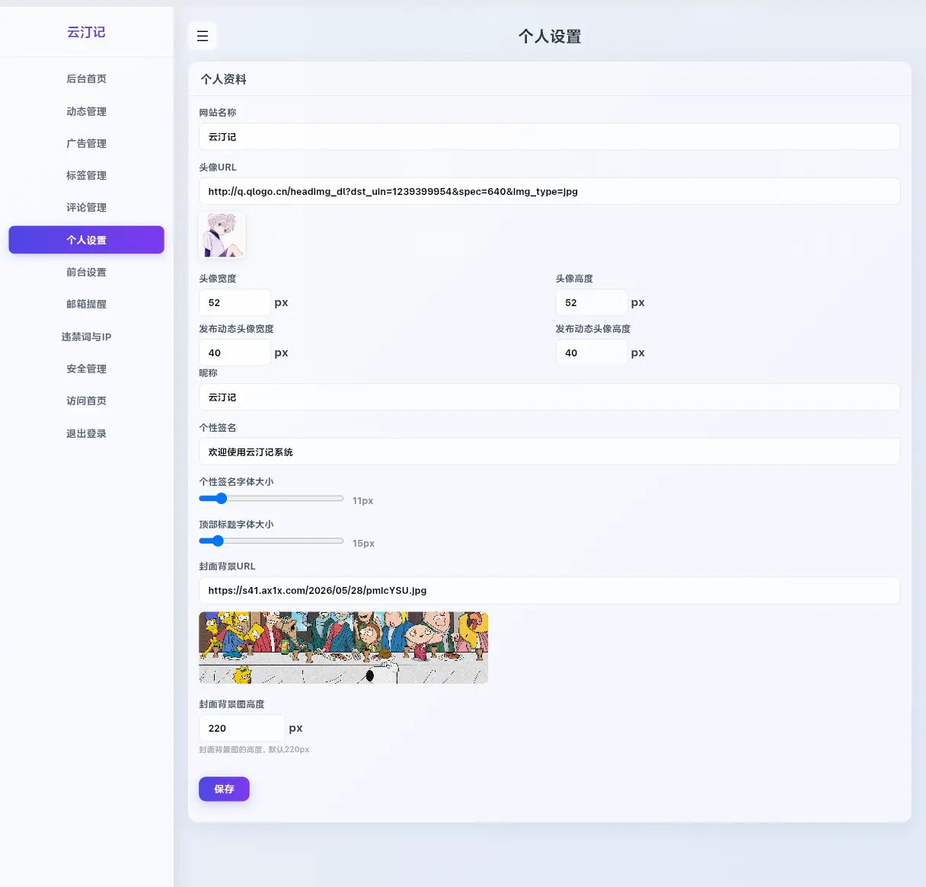Click the cover background preview image

[x=343, y=648]
